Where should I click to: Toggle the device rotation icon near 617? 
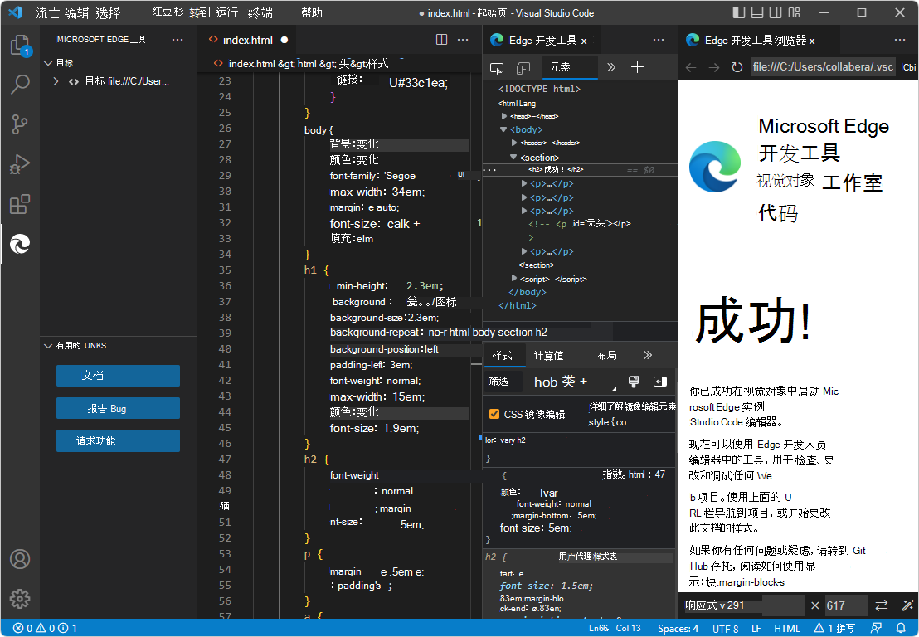881,606
